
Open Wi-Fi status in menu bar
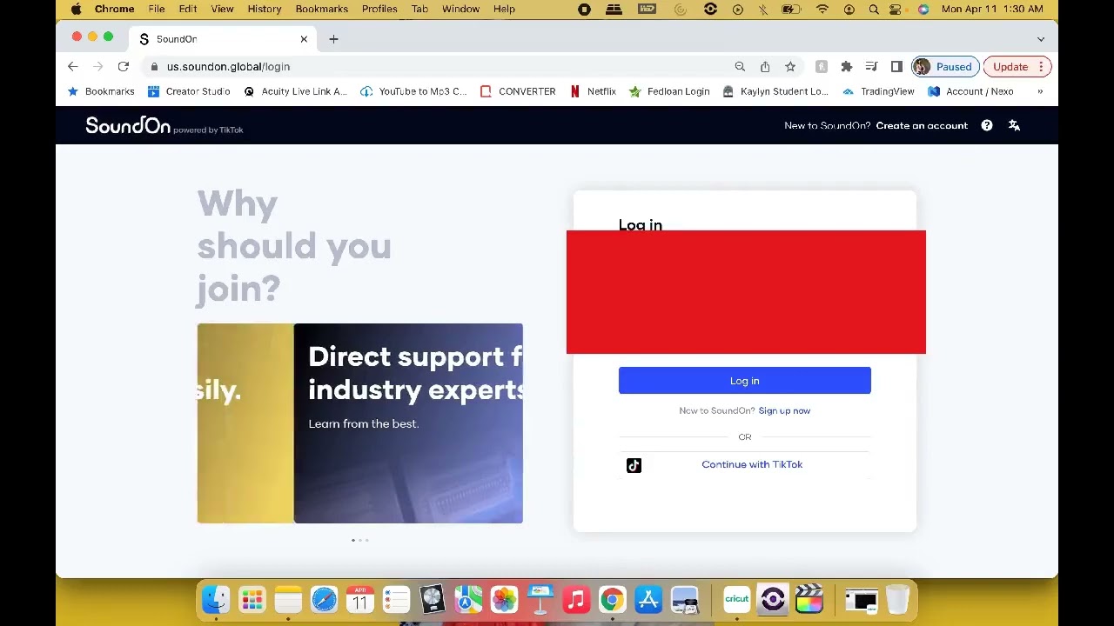(x=822, y=9)
